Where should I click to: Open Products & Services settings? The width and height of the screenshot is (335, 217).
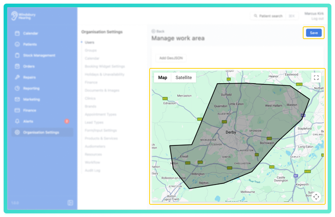tap(101, 138)
